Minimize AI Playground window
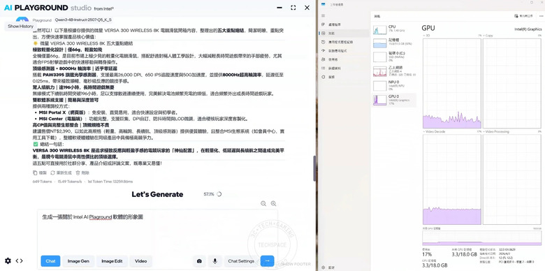This screenshot has height=271, width=545. (279, 8)
